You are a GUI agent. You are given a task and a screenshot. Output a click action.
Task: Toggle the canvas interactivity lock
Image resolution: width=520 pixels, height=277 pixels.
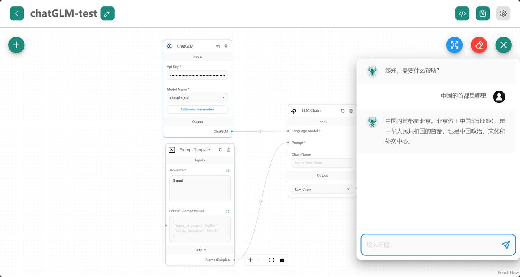(282, 260)
